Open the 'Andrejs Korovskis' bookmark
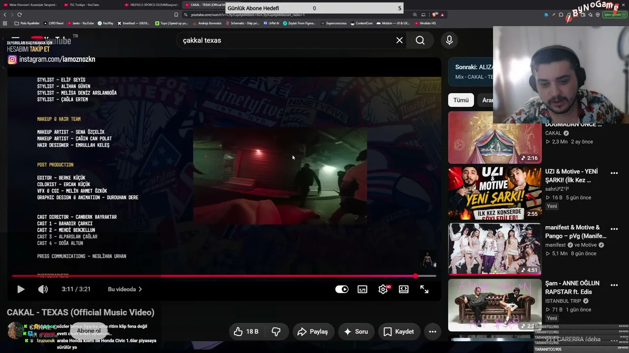Image resolution: width=629 pixels, height=353 pixels. (x=207, y=23)
